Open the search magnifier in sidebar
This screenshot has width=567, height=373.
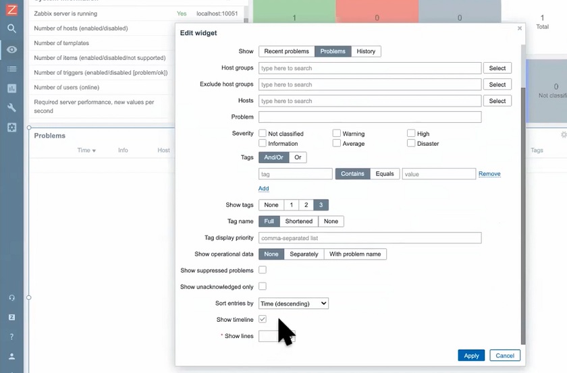11,28
